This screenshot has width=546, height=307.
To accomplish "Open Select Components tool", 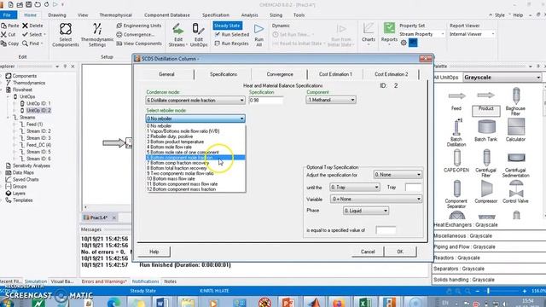I will 66,34.
